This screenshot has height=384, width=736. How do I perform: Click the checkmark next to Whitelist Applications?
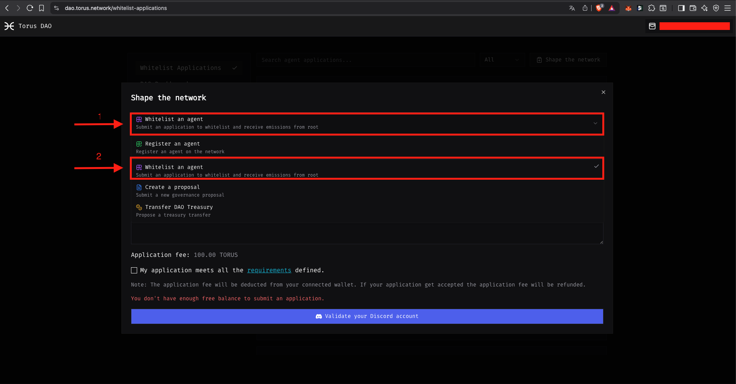pos(235,68)
